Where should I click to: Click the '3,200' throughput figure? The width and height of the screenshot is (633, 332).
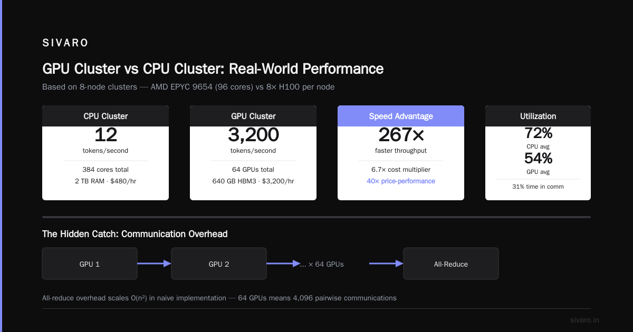pyautogui.click(x=253, y=135)
